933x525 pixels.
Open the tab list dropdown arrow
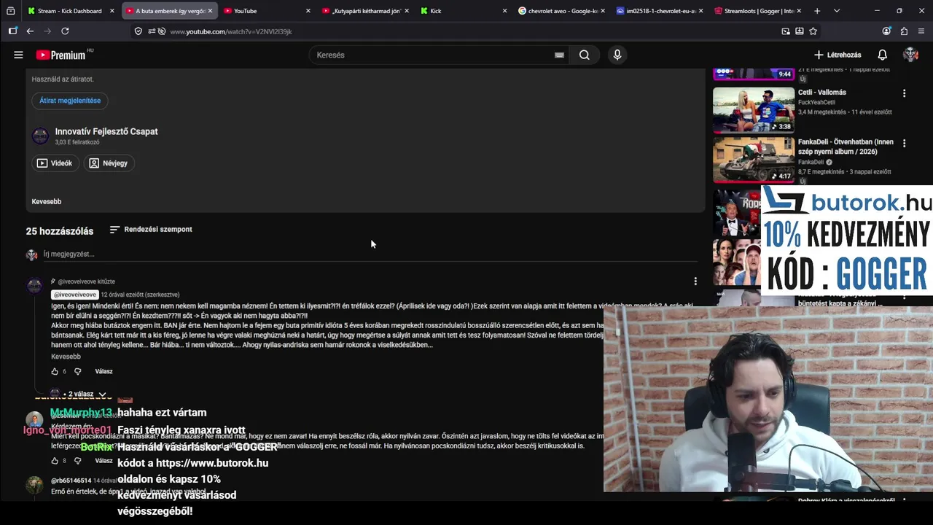click(x=837, y=11)
